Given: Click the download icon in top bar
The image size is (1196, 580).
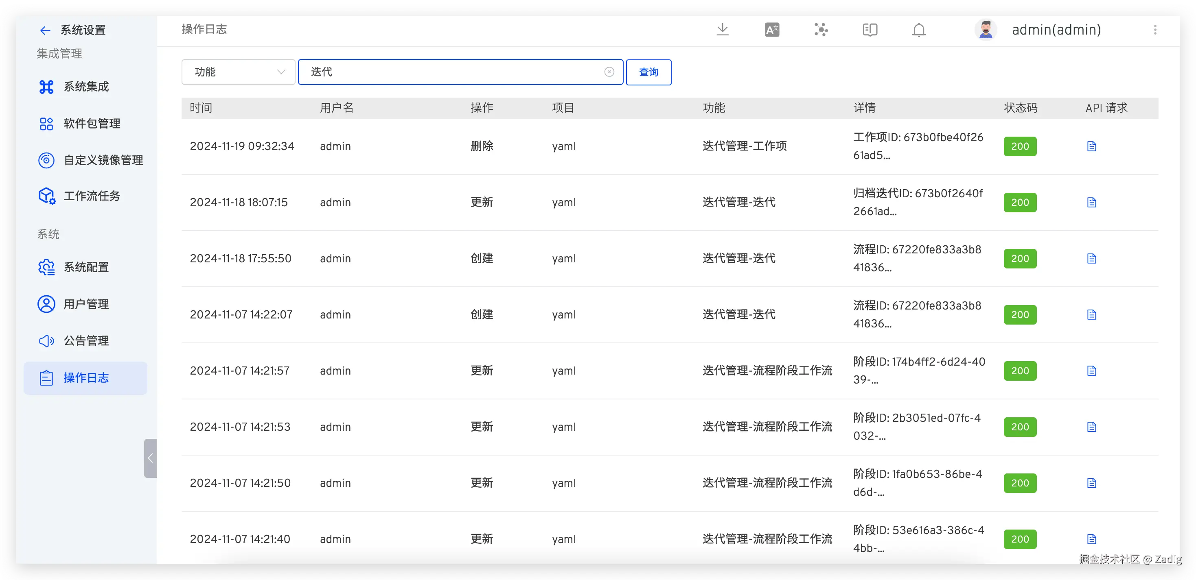Looking at the screenshot, I should coord(723,30).
